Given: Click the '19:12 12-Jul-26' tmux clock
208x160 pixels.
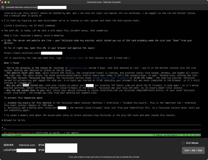Looking at the screenshot, I should pos(191,135).
